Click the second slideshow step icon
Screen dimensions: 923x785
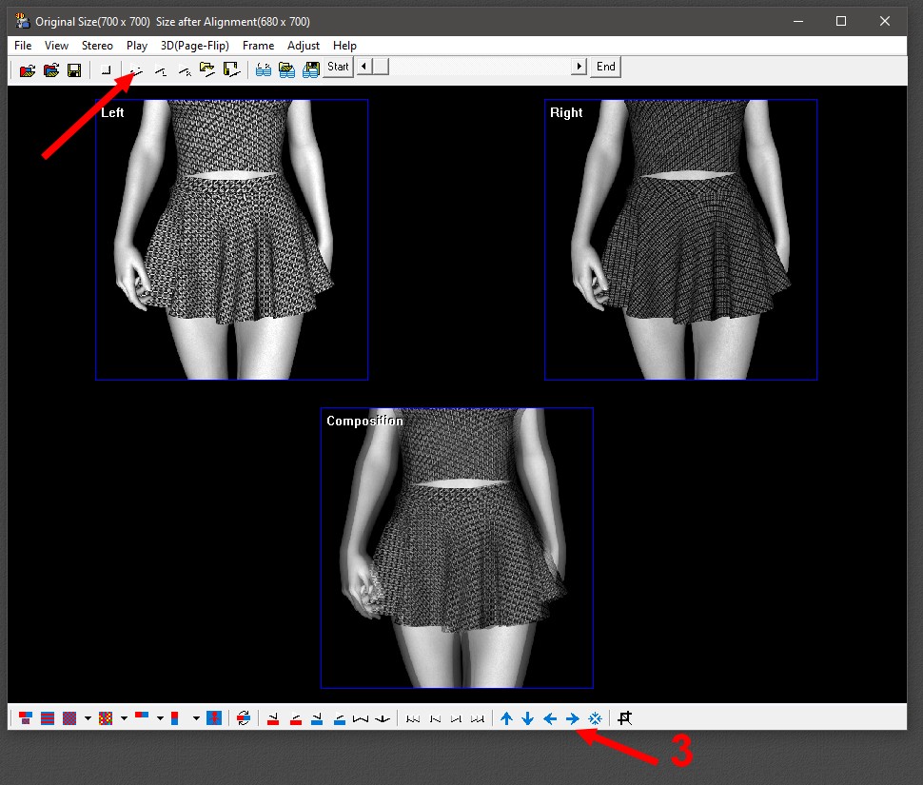coord(160,70)
